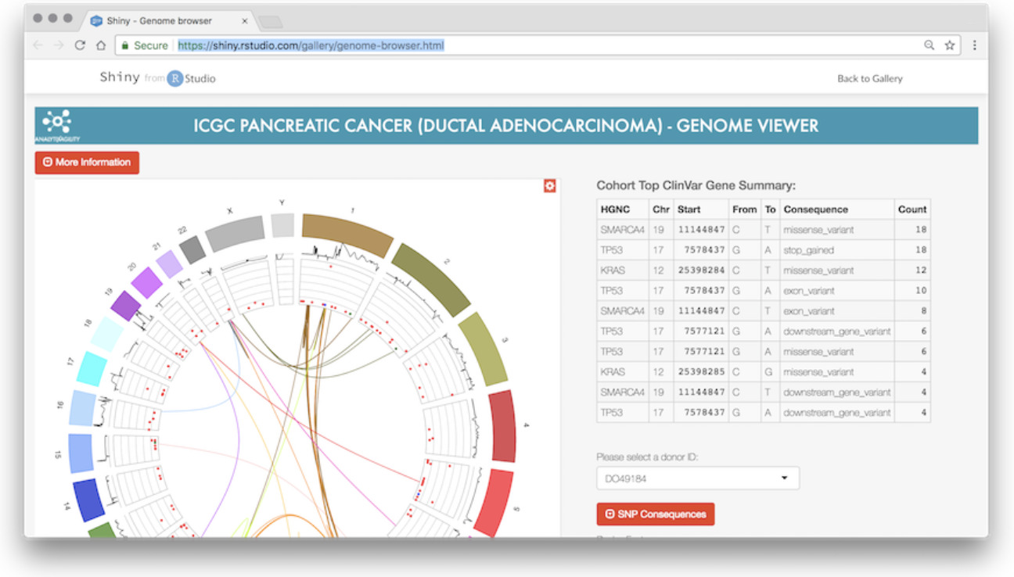Screen dimensions: 1014x577
Task: Click the red gear settings icon on plot
Action: 549,186
